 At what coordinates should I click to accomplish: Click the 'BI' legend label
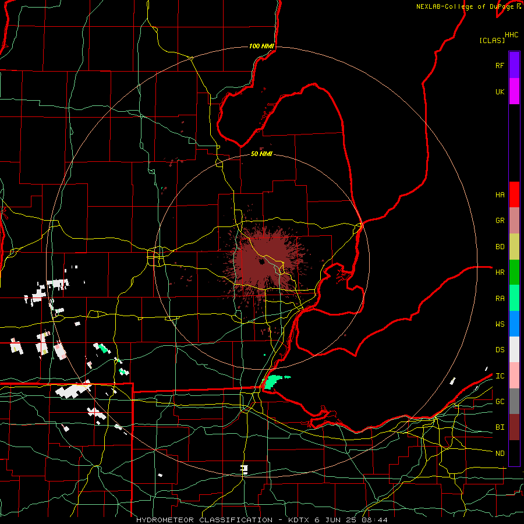click(500, 427)
